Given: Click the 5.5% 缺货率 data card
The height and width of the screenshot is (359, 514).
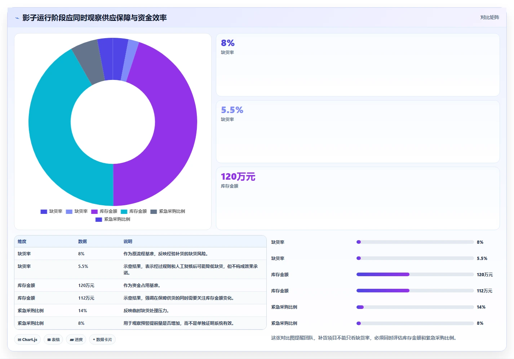Looking at the screenshot, I should tap(358, 132).
